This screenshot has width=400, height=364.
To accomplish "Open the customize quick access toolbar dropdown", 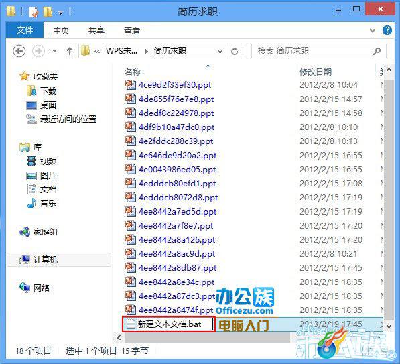I will click(60, 12).
